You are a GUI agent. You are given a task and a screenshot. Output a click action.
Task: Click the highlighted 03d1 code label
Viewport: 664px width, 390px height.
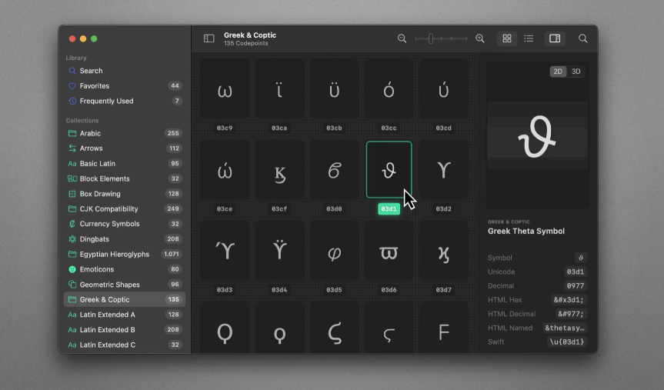point(389,208)
